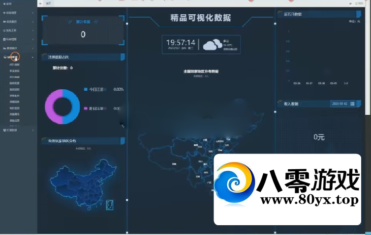Expand the chevron of the document-icon sidebar menu
Screen dimensions: 371x235
coord(32,39)
